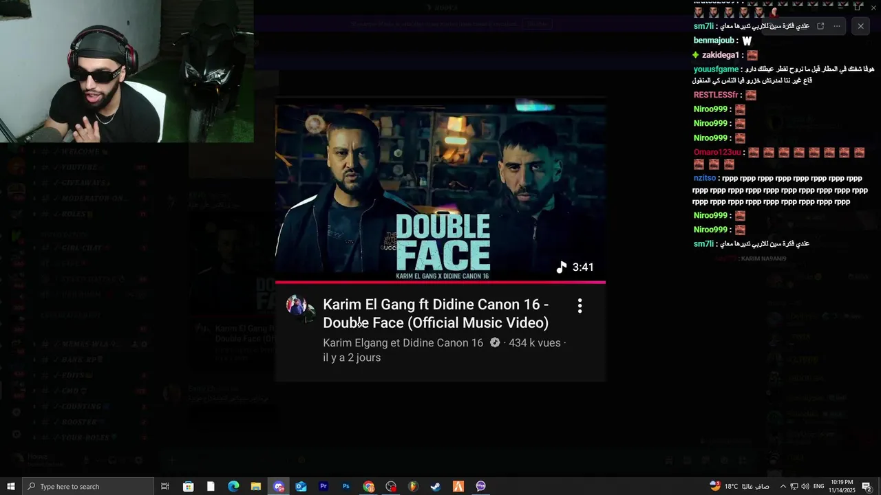Image resolution: width=881 pixels, height=495 pixels.
Task: Open FL Studio from the taskbar
Action: (x=413, y=486)
